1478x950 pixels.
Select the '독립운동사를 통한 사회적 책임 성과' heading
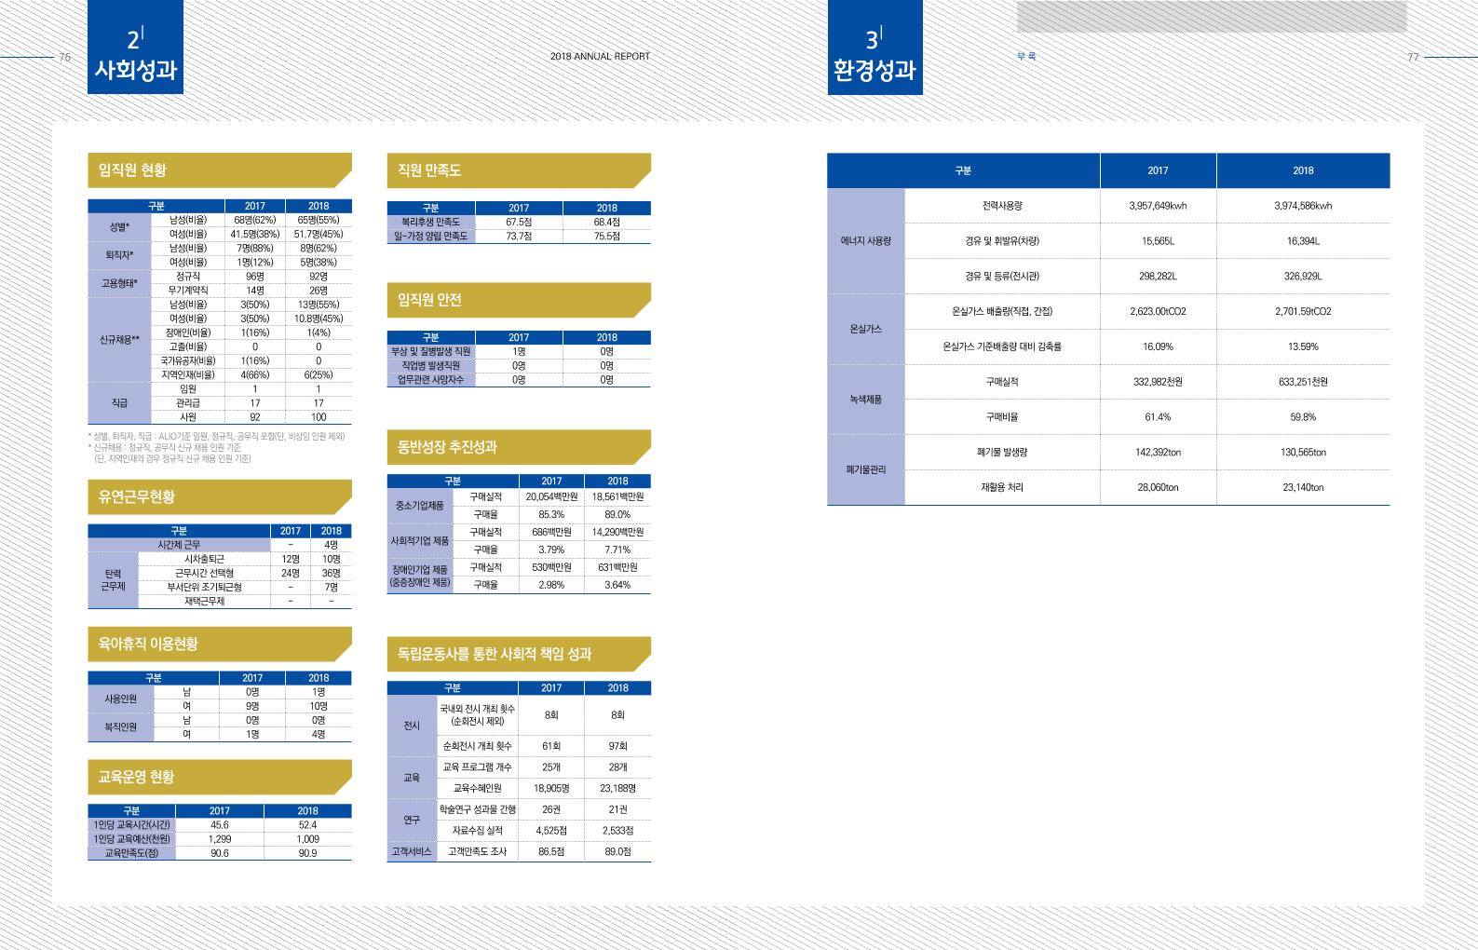519,654
